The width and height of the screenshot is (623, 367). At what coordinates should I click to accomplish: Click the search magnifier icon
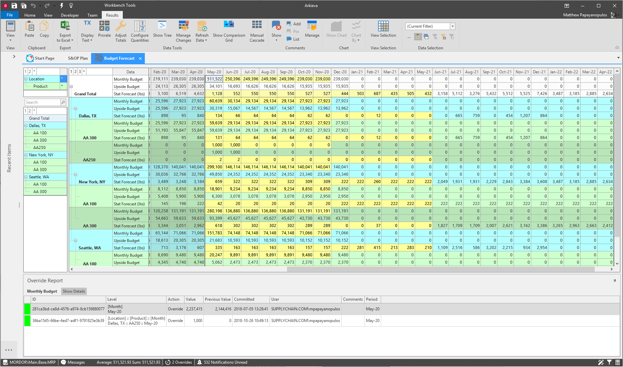click(x=63, y=102)
